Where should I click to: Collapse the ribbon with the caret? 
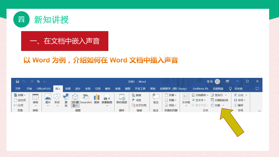pyautogui.click(x=259, y=111)
